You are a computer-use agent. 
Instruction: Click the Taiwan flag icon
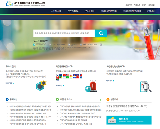click(x=81, y=75)
